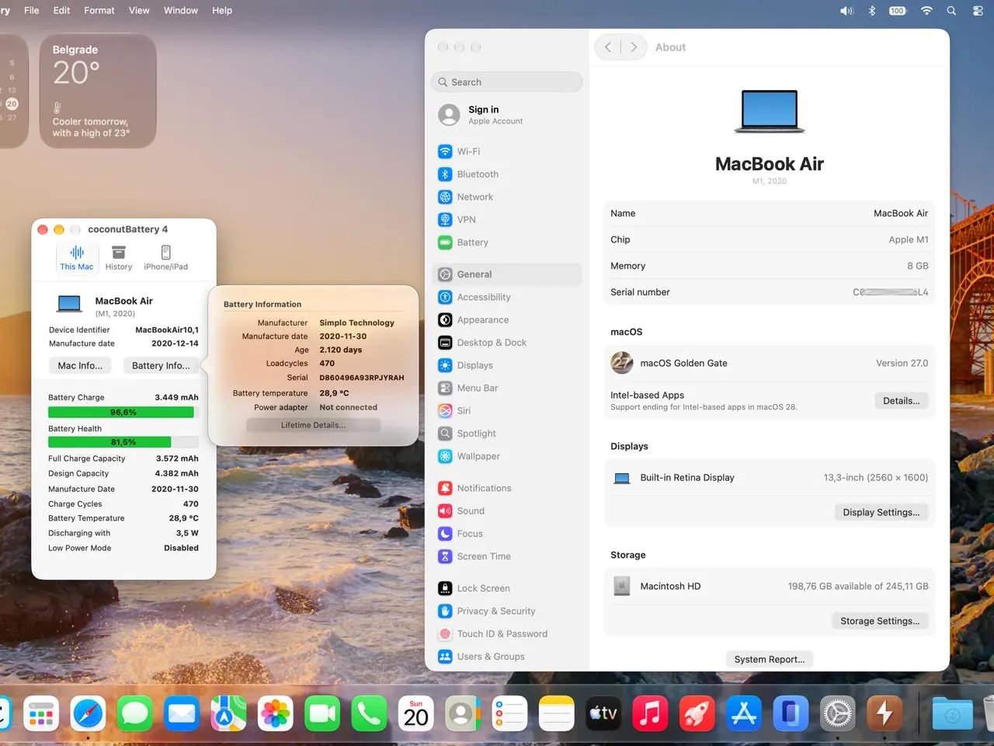Open Siri settings in sidebar
This screenshot has width=994, height=746.
507,410
